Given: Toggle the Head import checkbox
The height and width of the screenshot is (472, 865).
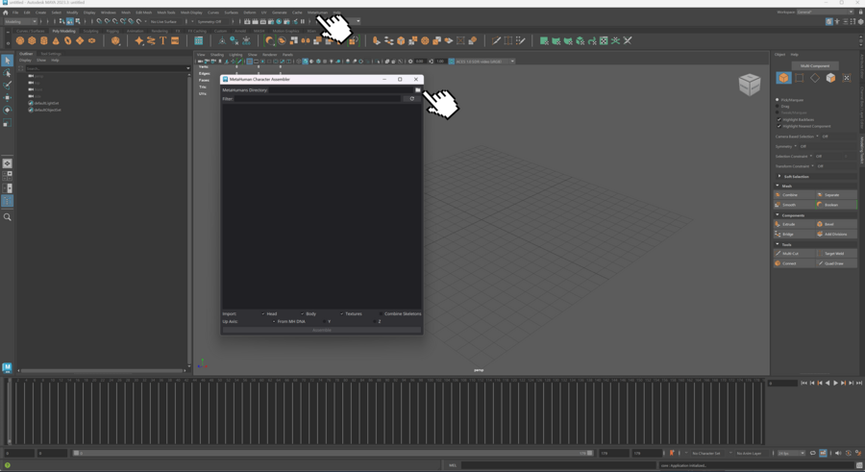Looking at the screenshot, I should pos(263,314).
